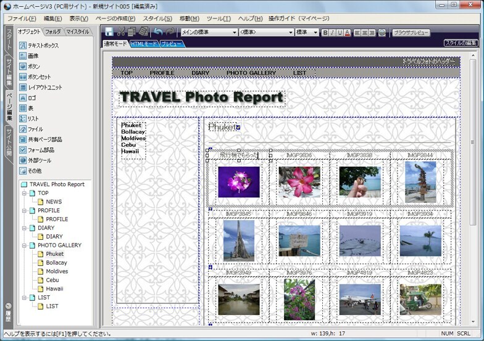Viewport: 484px width, 341px height.
Task: Select 表 table object
Action: (x=23, y=109)
